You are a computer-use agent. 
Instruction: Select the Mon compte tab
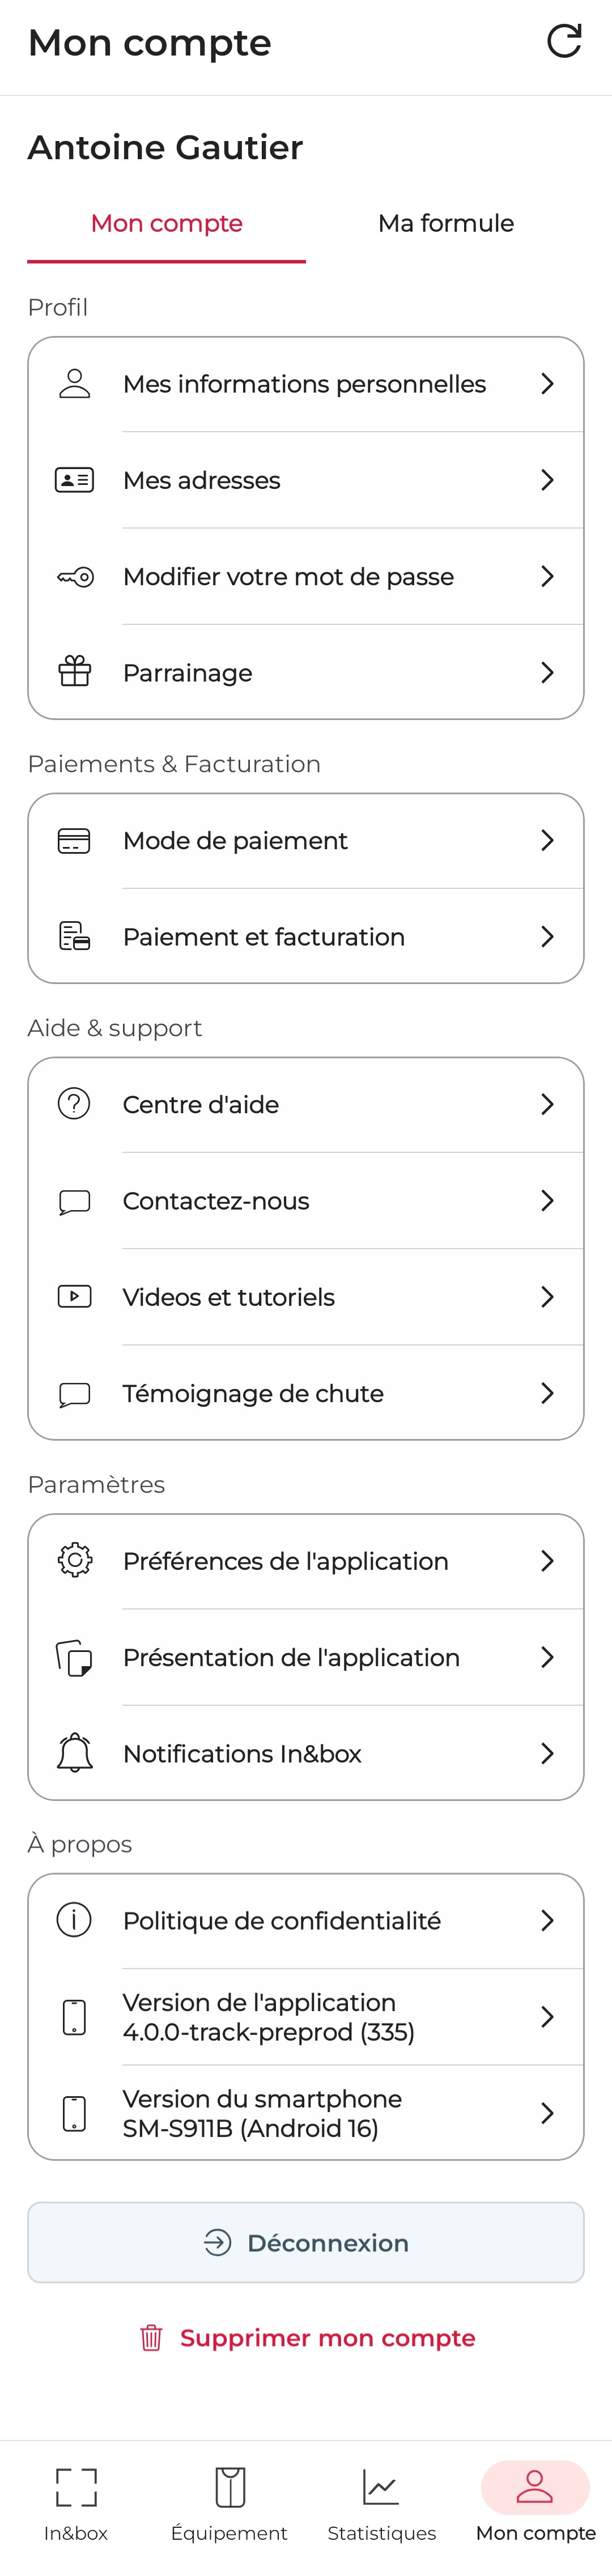166,223
